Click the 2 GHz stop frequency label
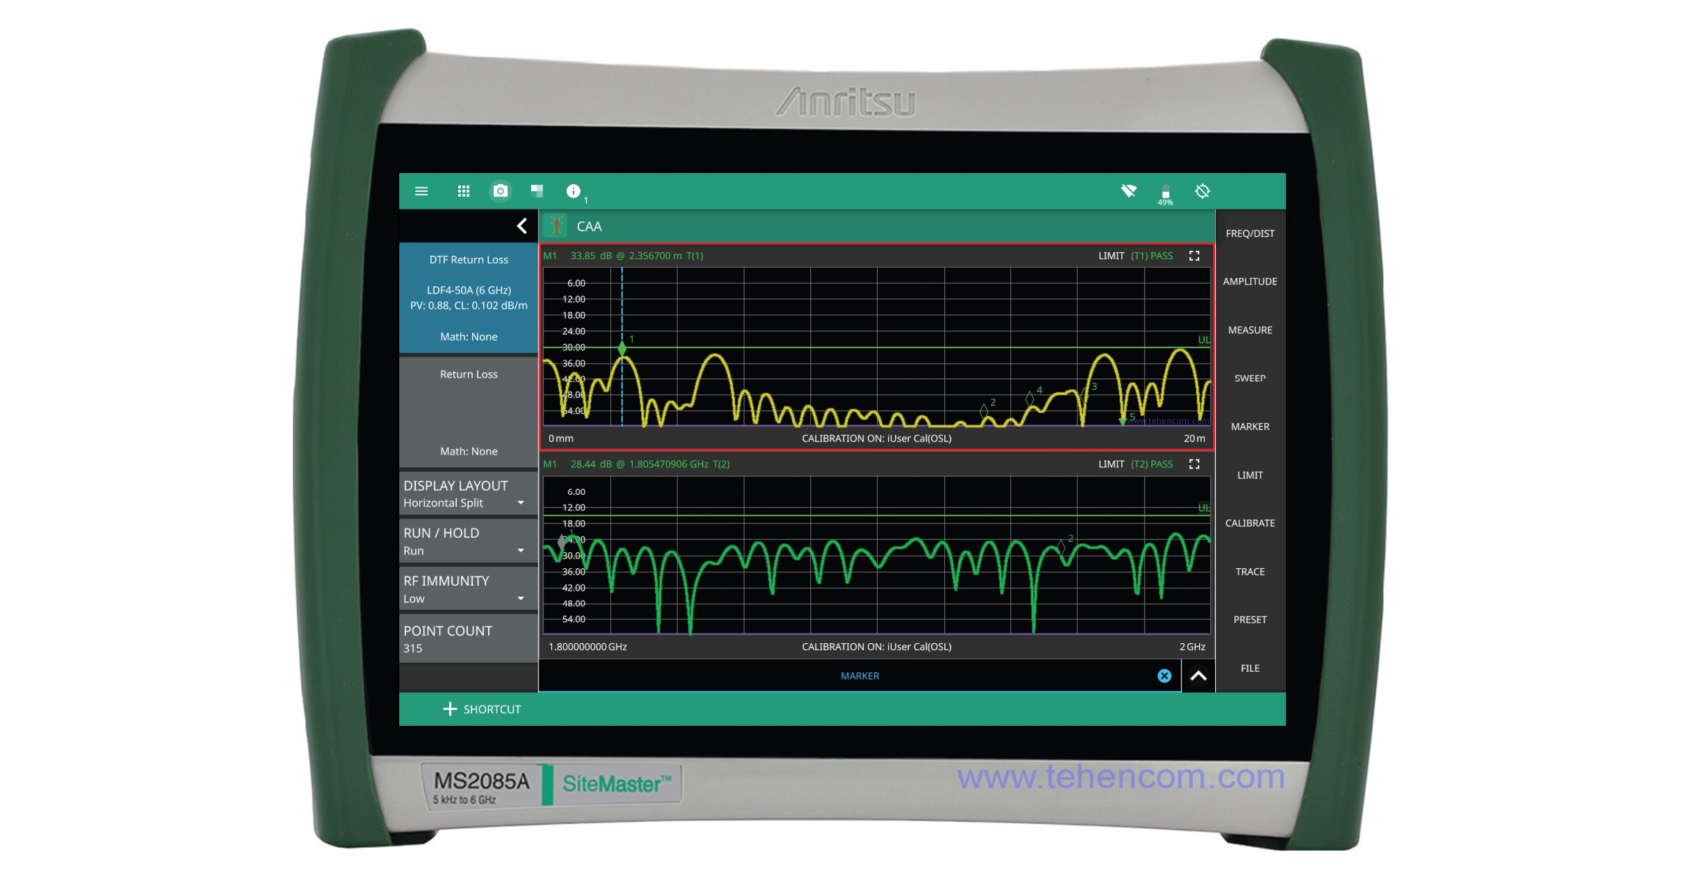 click(x=1192, y=647)
